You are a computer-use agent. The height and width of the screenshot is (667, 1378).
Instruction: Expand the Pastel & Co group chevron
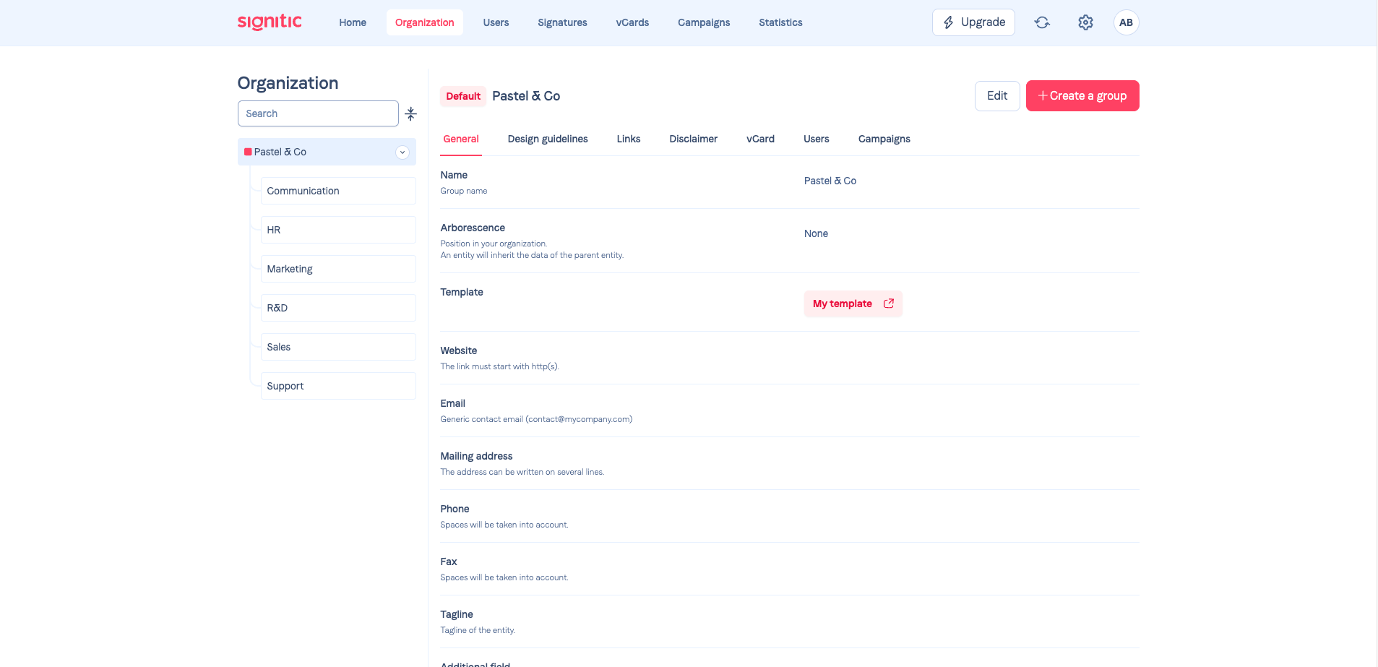pos(402,152)
